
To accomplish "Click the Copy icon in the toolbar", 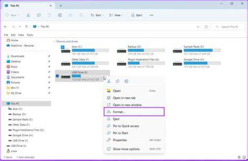I will pyautogui.click(x=39, y=15).
